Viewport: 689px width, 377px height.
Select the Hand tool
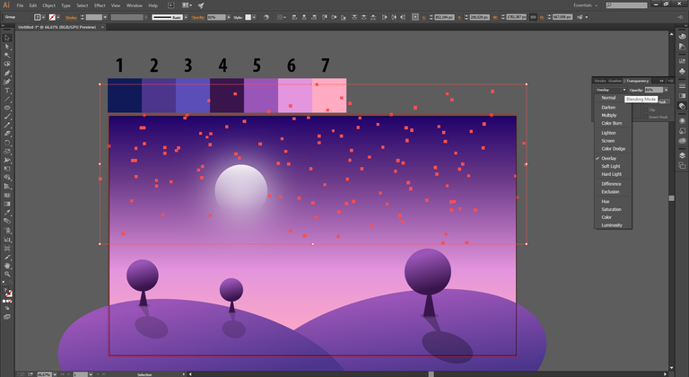click(6, 266)
